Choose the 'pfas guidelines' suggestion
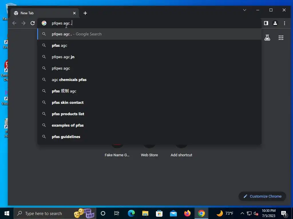This screenshot has height=219, width=293. click(x=149, y=137)
